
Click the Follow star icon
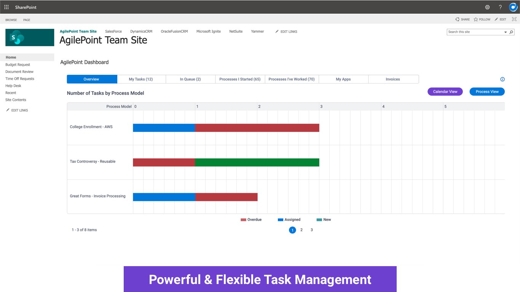click(476, 19)
